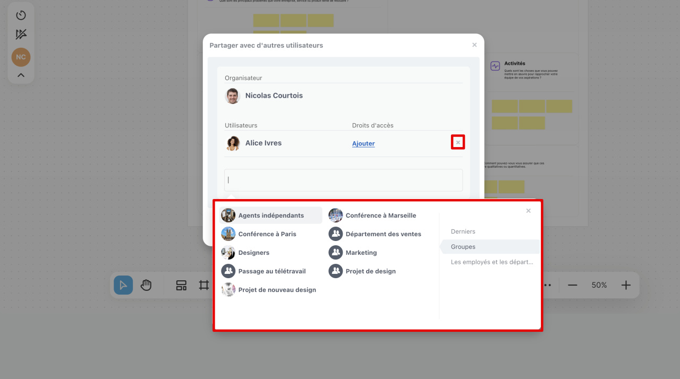
Task: Click Nicolas Courtois avatar photo
Action: 233,96
